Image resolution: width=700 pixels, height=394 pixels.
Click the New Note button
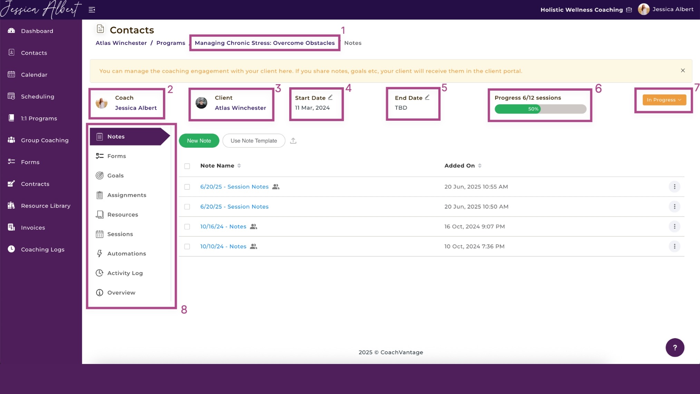[199, 141]
